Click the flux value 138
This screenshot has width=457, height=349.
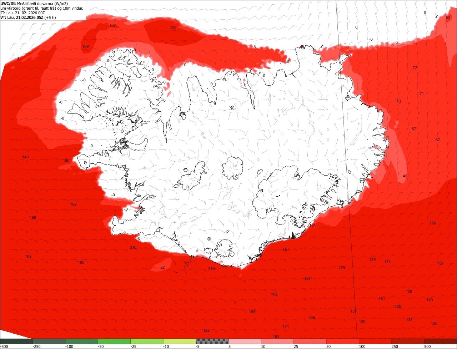tap(409, 320)
